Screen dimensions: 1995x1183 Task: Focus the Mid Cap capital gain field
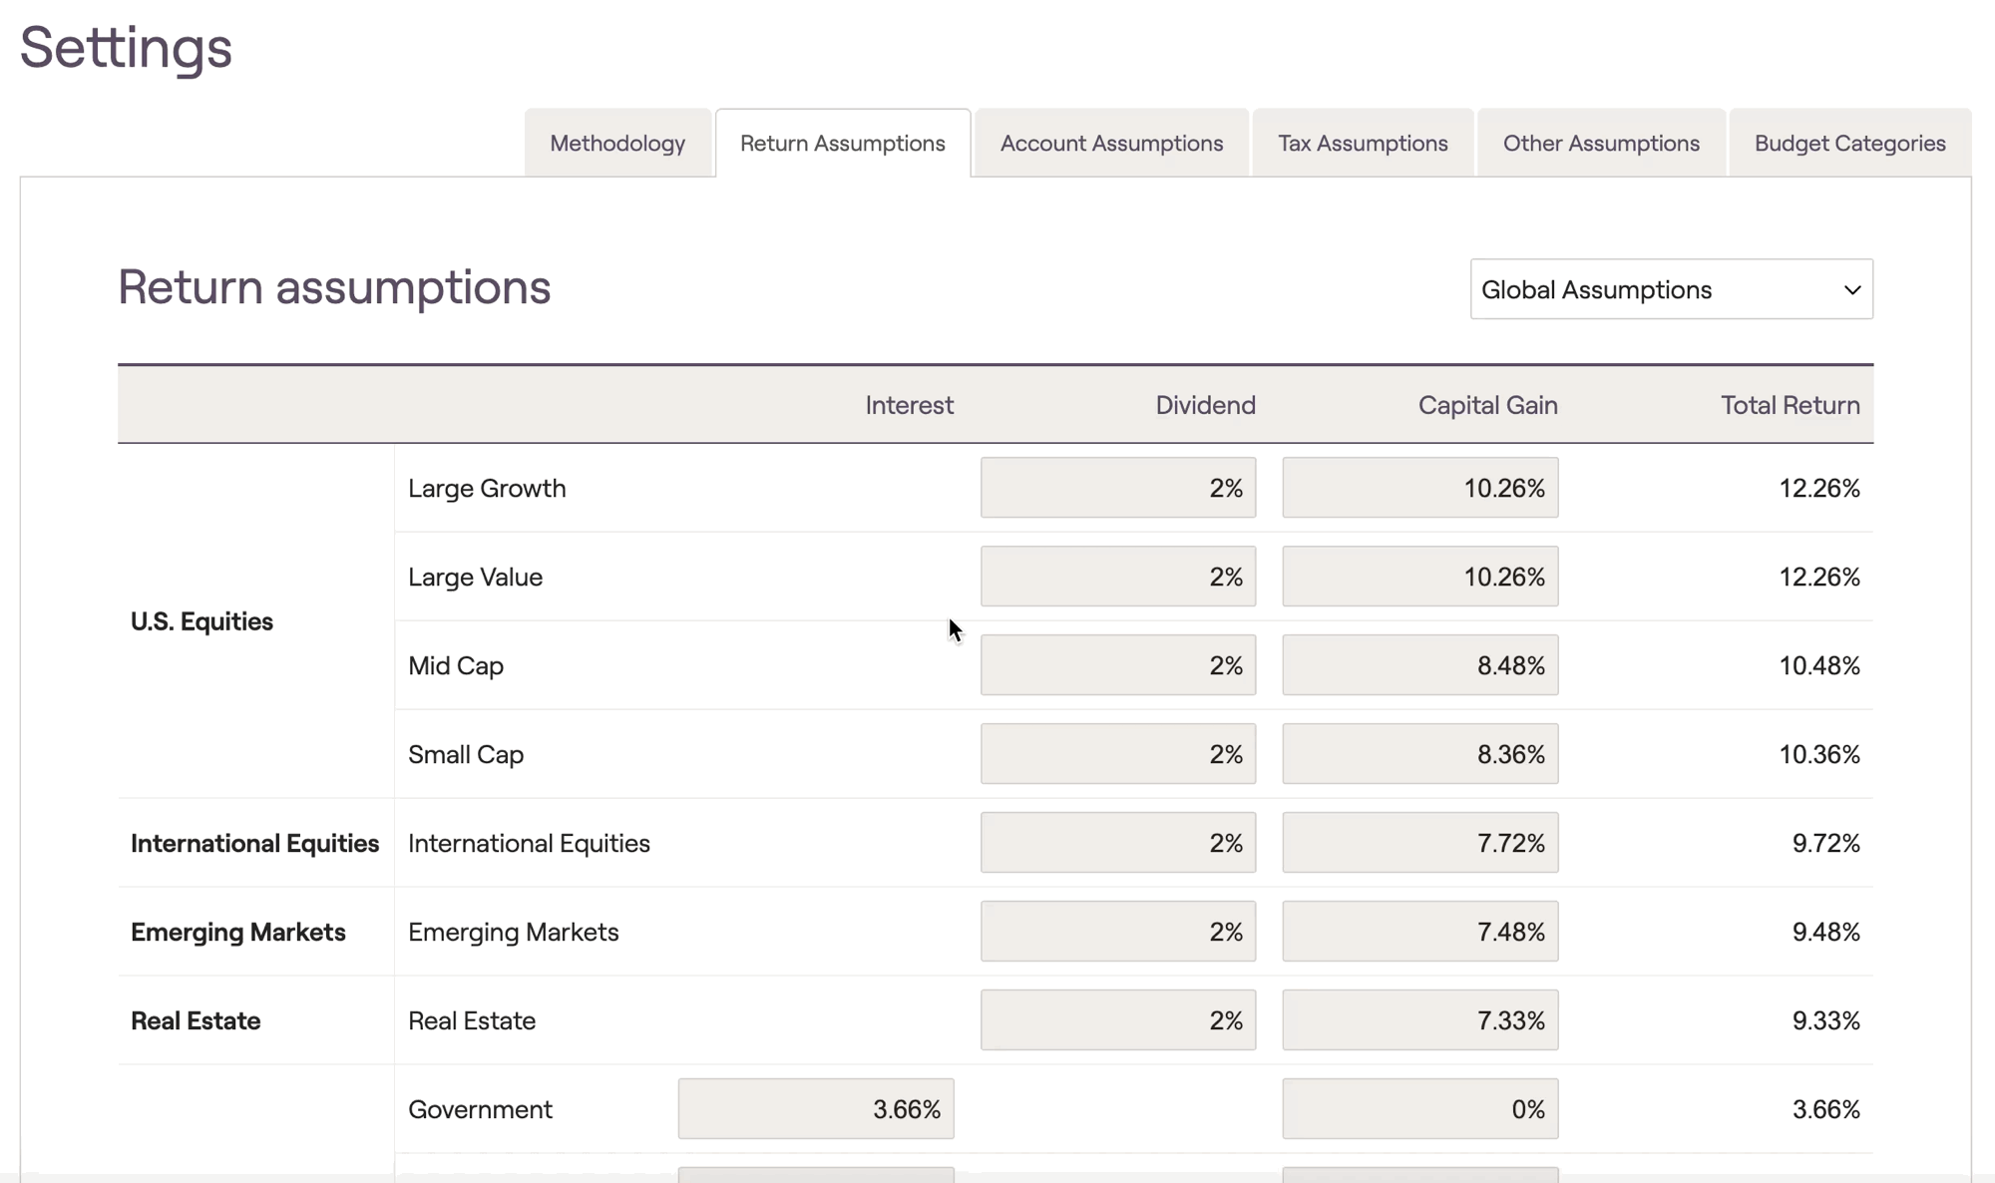click(x=1419, y=665)
